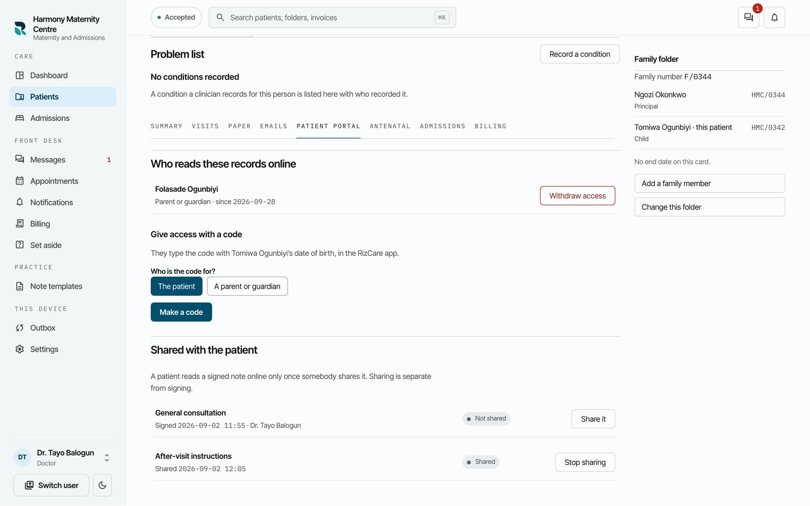Click the notification bell icon

(775, 17)
